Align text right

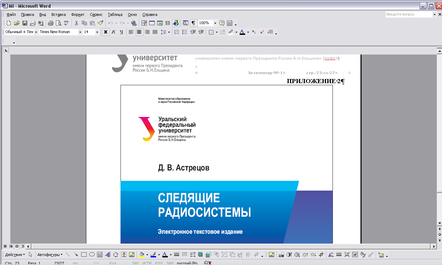click(147, 32)
